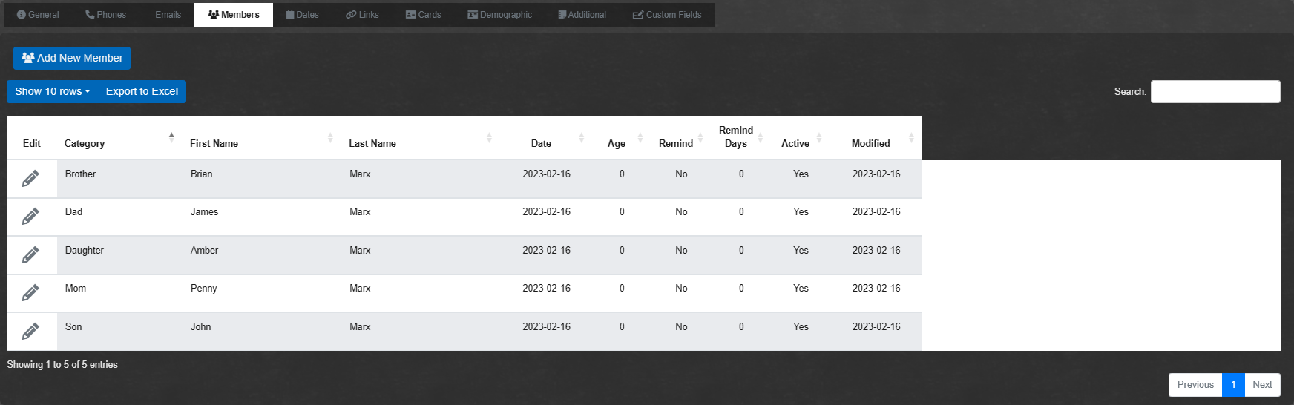Sort by the Active column

pyautogui.click(x=795, y=143)
